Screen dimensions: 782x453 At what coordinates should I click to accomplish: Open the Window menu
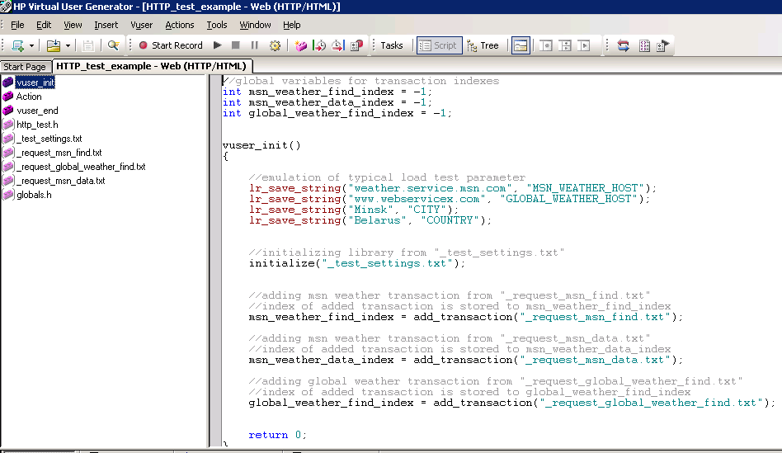tap(256, 25)
